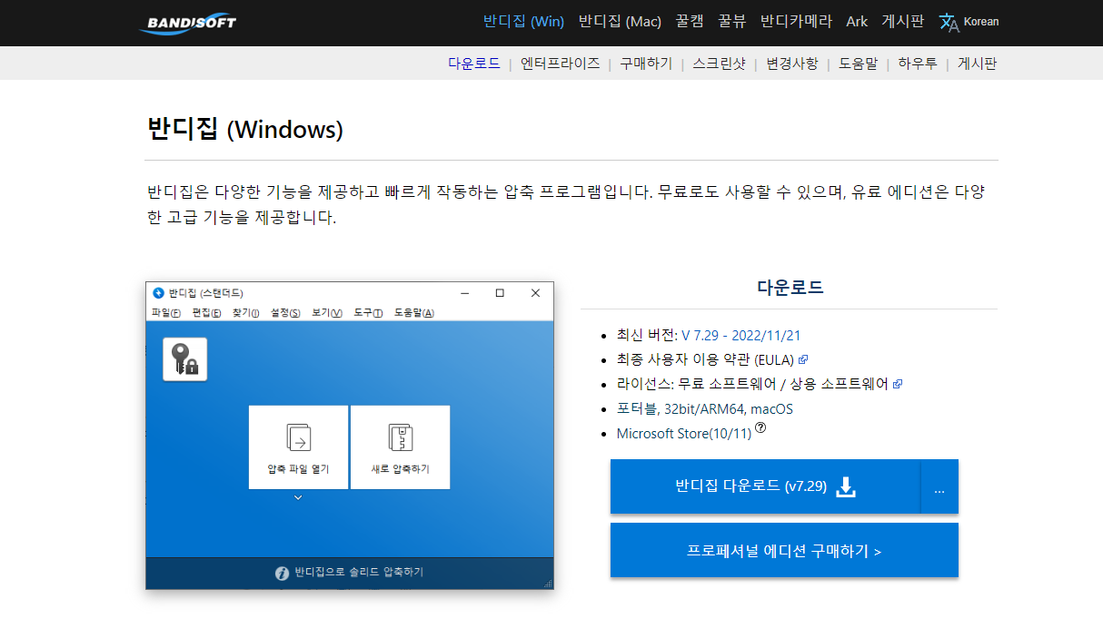The width and height of the screenshot is (1103, 628).
Task: Open the ... more download options button
Action: tap(939, 486)
